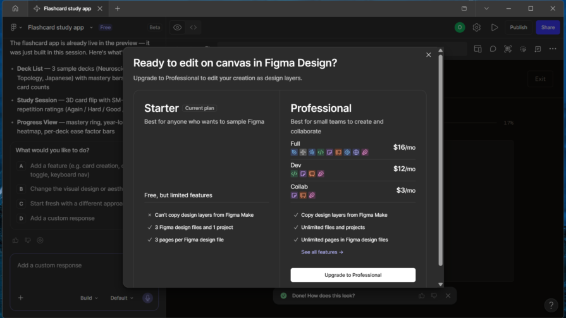The width and height of the screenshot is (566, 318).
Task: Choose option C Start fresh
Action: coord(70,204)
